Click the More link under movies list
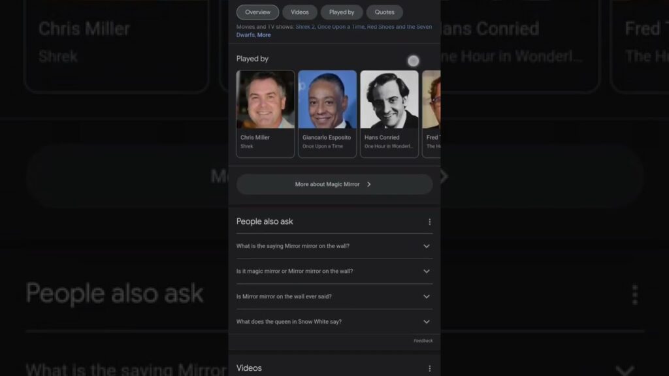The image size is (669, 376). (x=264, y=35)
